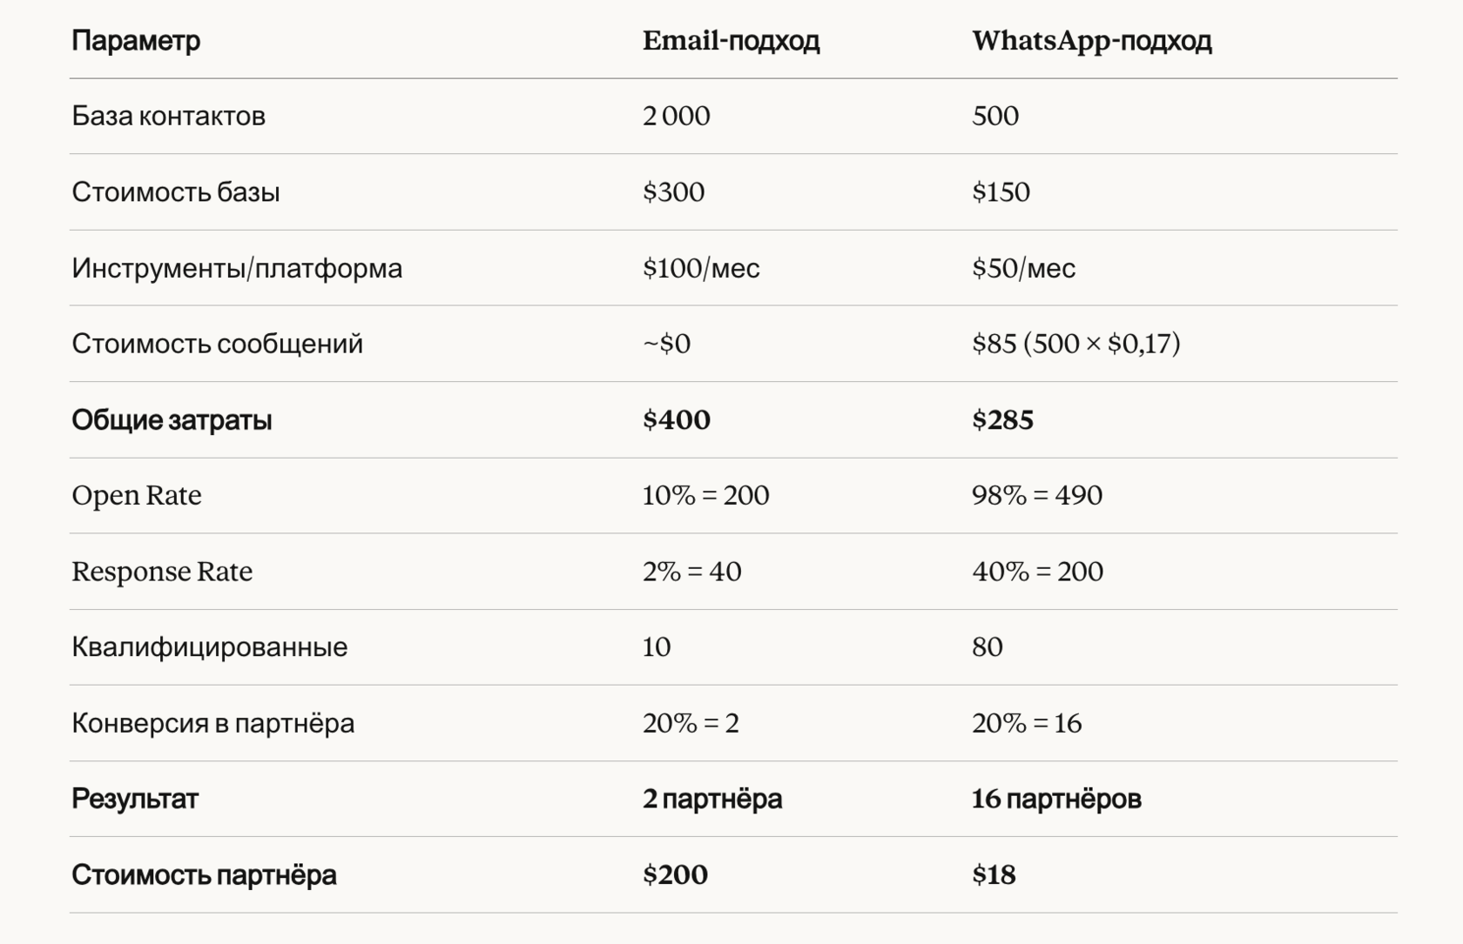The image size is (1463, 944).
Task: Select the WhatsApp-подход column header
Action: tap(1091, 41)
